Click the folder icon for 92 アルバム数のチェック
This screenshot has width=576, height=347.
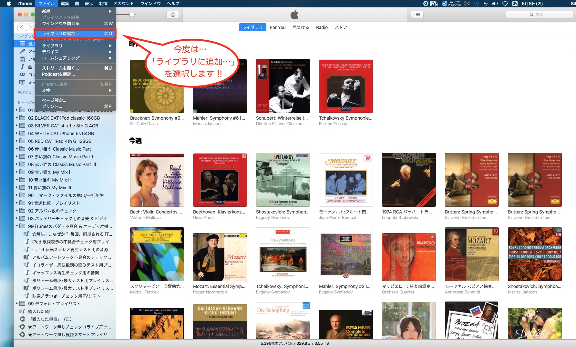[x=22, y=211]
